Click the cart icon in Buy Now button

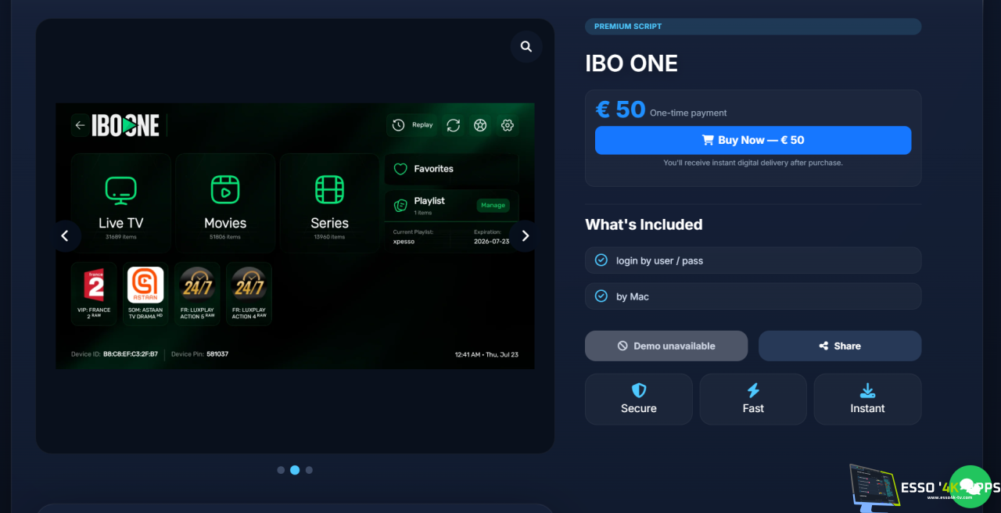coord(708,140)
